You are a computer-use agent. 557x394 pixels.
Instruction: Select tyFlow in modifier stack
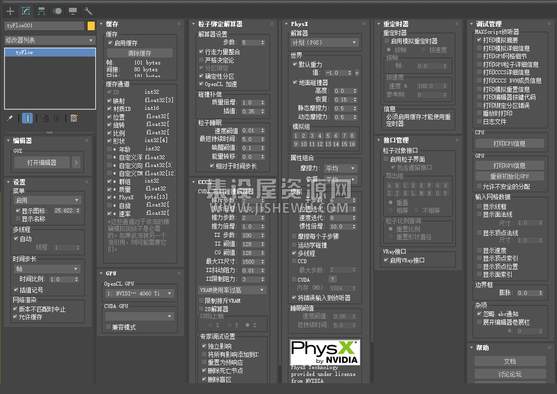point(50,52)
